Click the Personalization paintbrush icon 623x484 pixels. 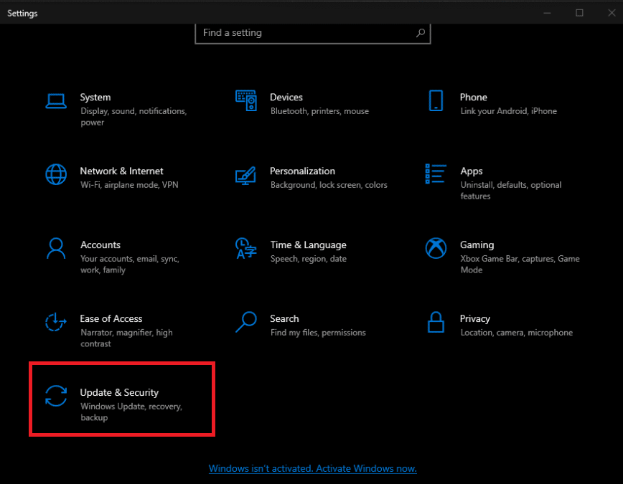coord(245,175)
